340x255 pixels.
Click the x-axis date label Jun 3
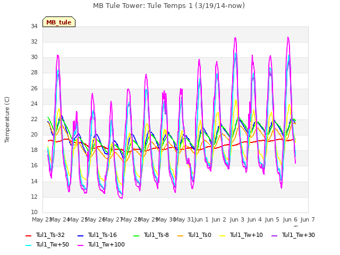237,219
